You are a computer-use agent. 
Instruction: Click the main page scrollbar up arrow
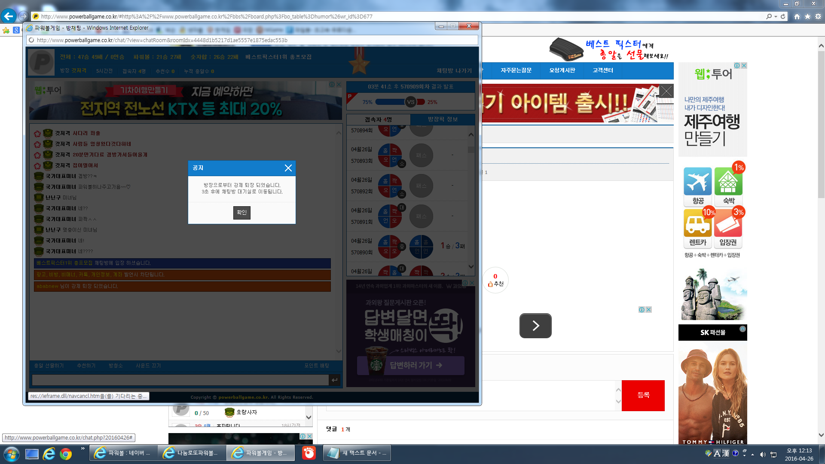821,46
